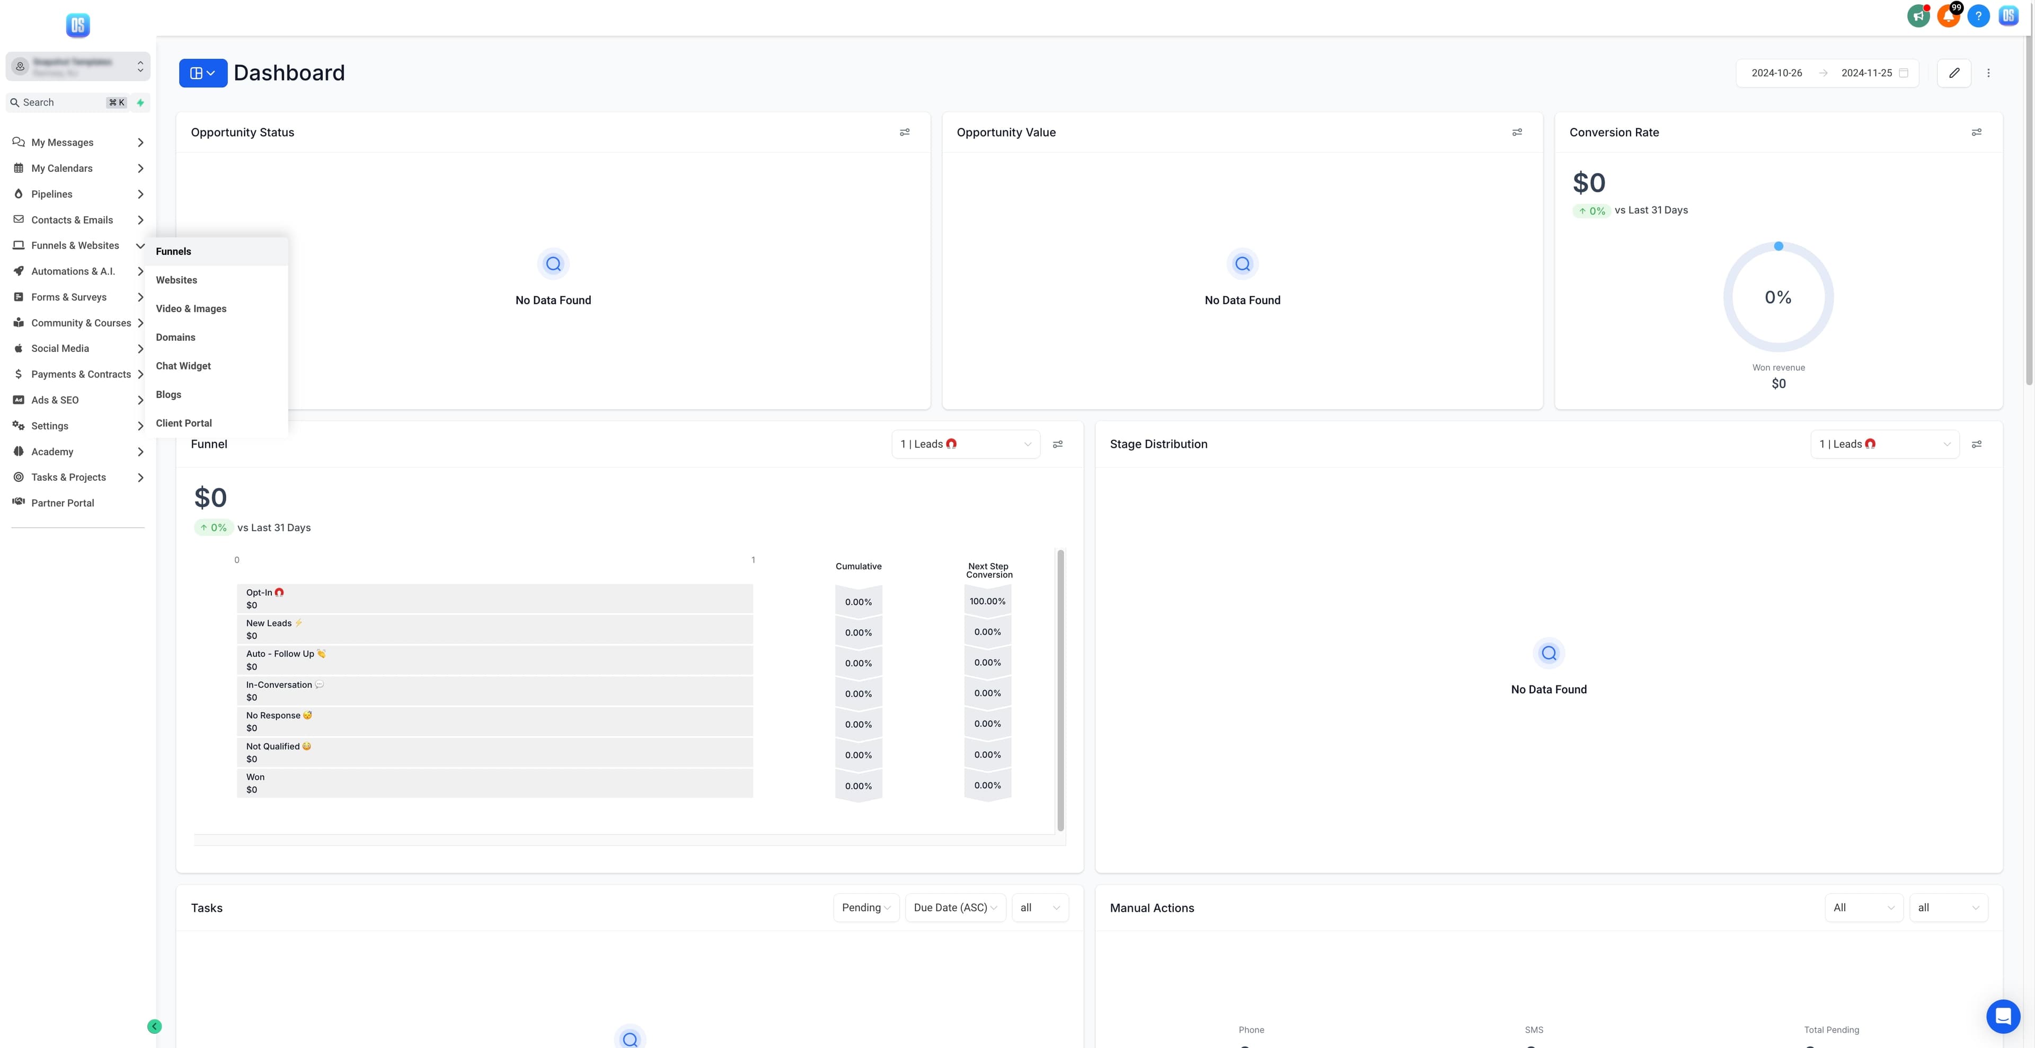Open the dashboard switcher dropdown button
Screen dimensions: 2035x1048
click(x=203, y=73)
